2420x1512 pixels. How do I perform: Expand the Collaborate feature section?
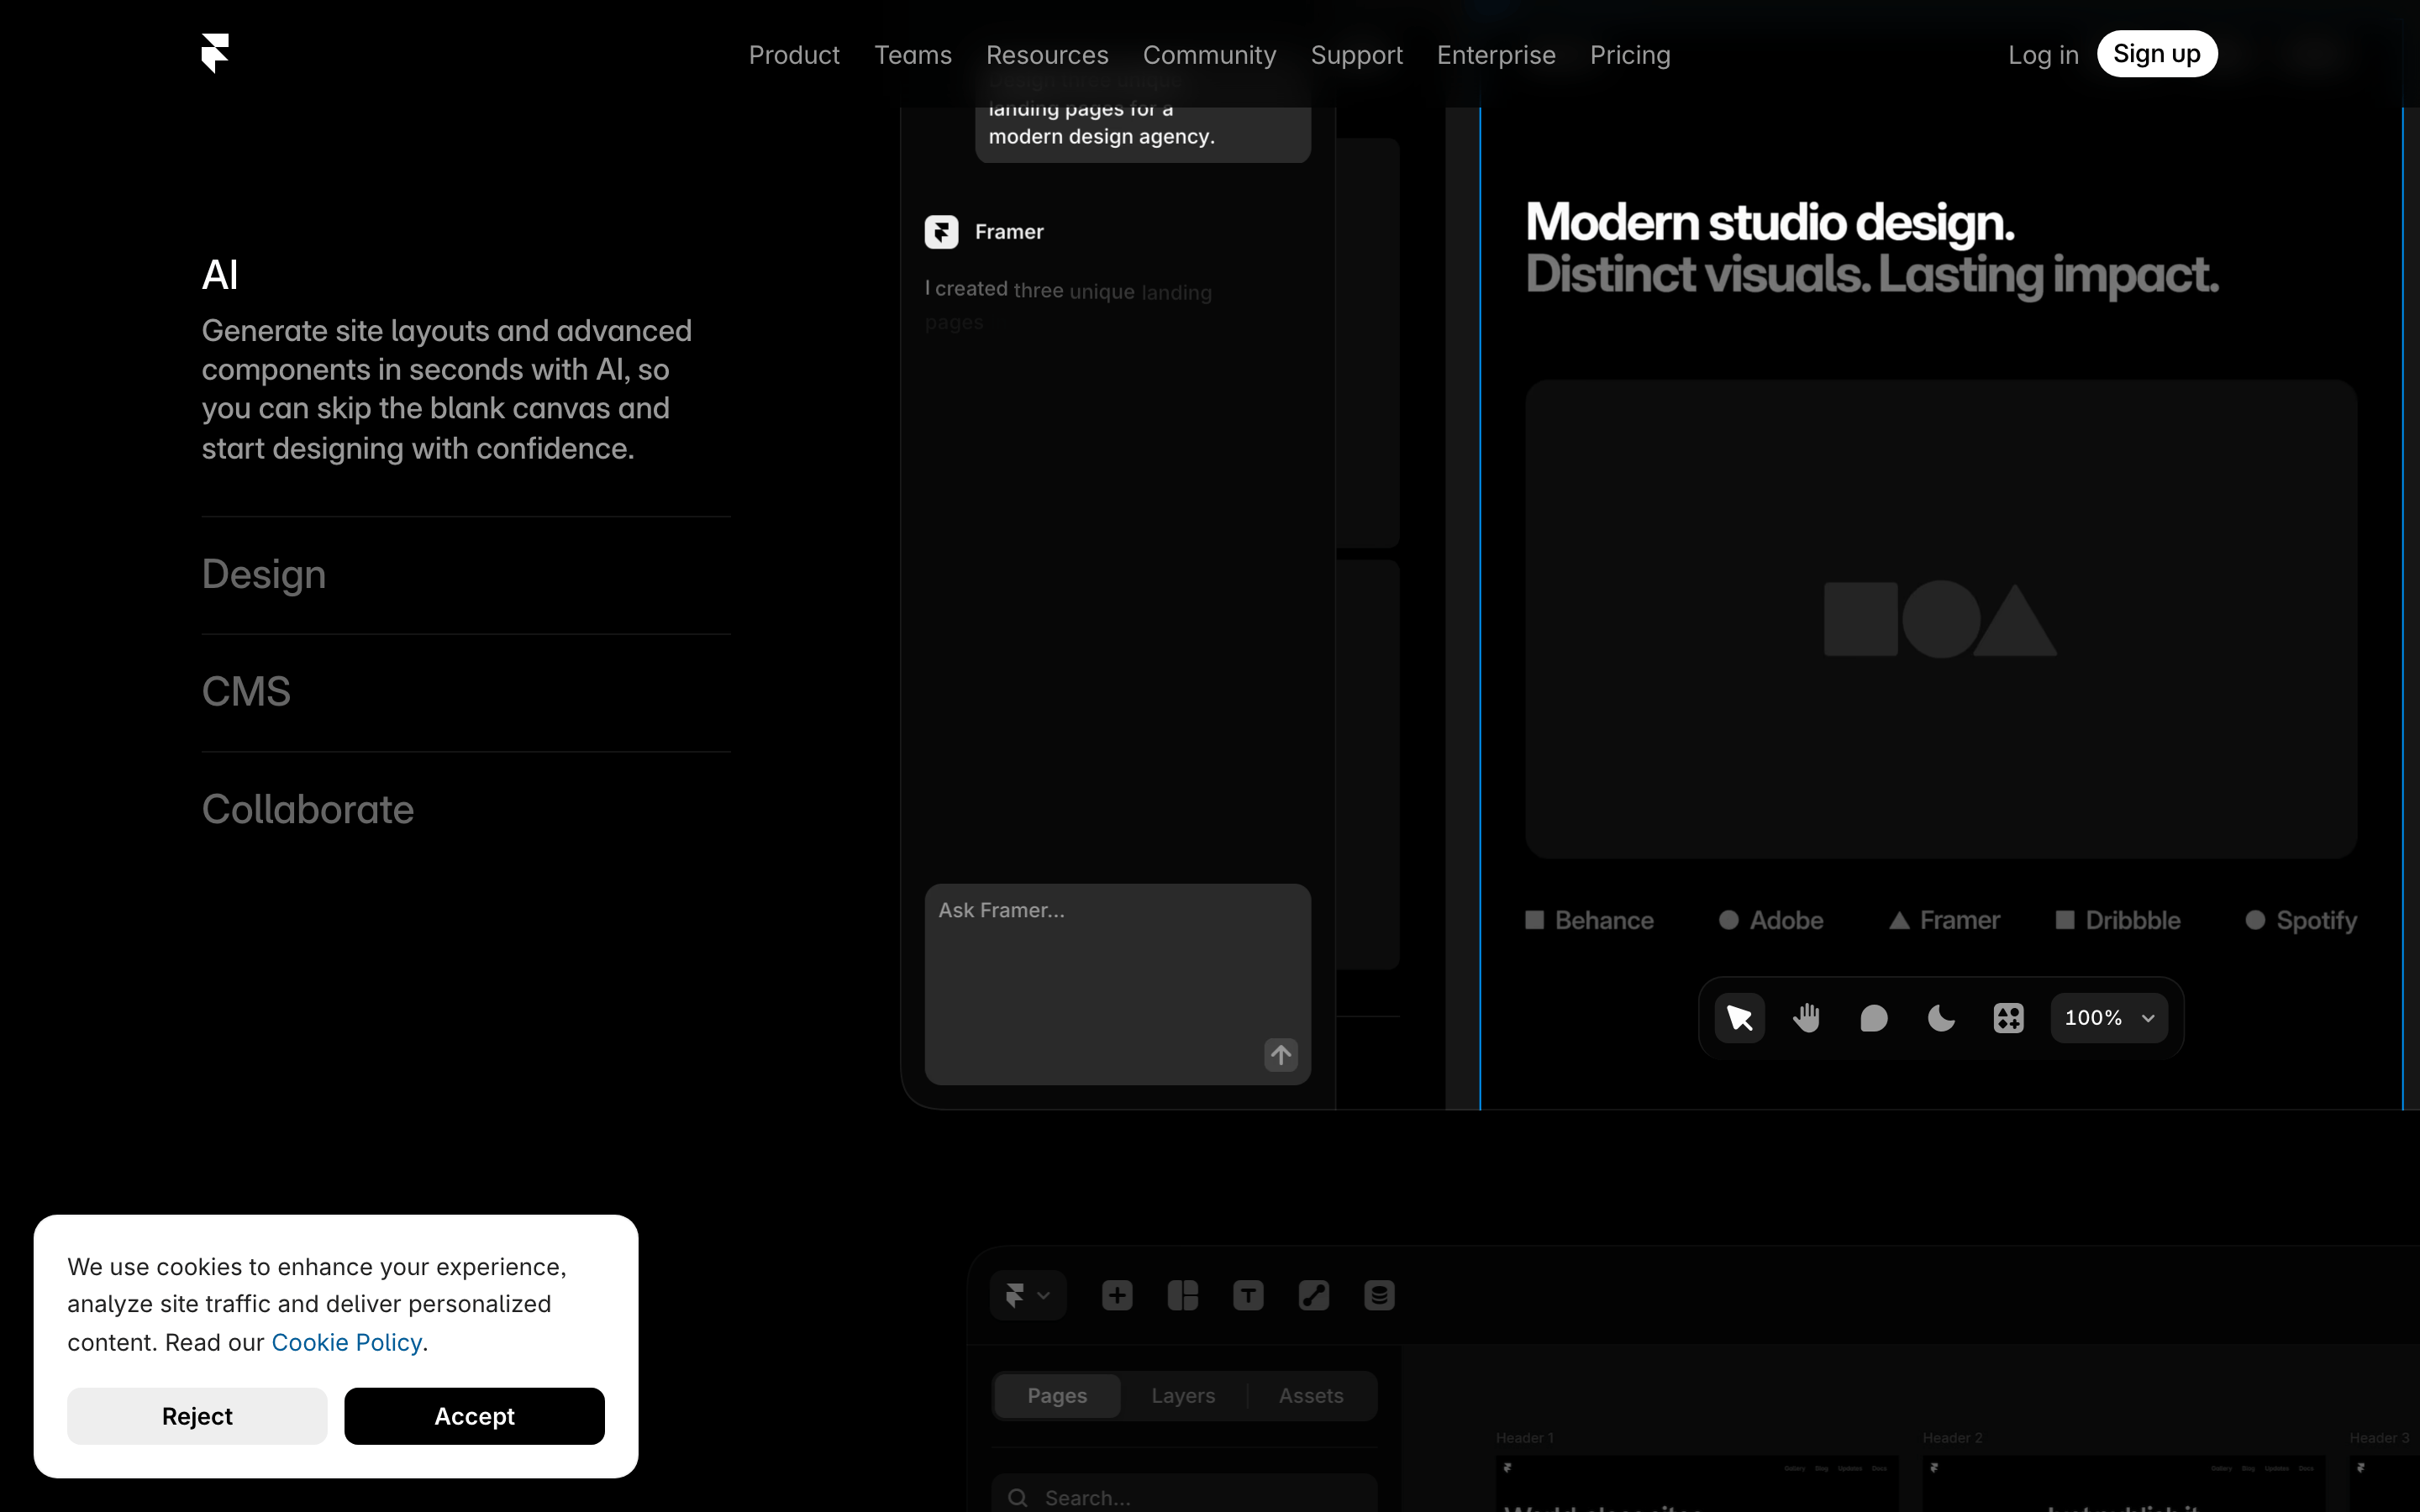tap(308, 809)
